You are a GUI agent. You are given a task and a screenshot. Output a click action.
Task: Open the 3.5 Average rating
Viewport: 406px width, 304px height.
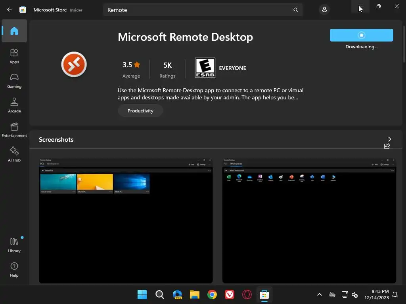(131, 69)
